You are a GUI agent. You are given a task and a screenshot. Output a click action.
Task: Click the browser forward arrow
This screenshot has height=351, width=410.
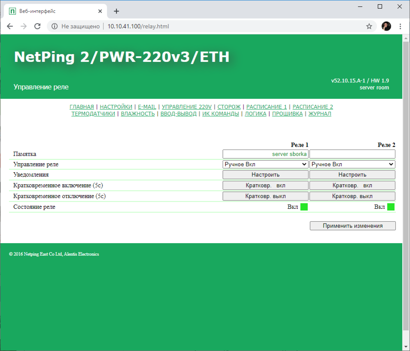coord(24,26)
